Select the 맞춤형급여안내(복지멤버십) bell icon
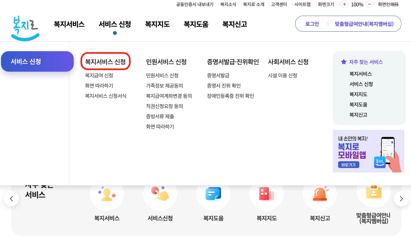411x239 pixels. 373,194
